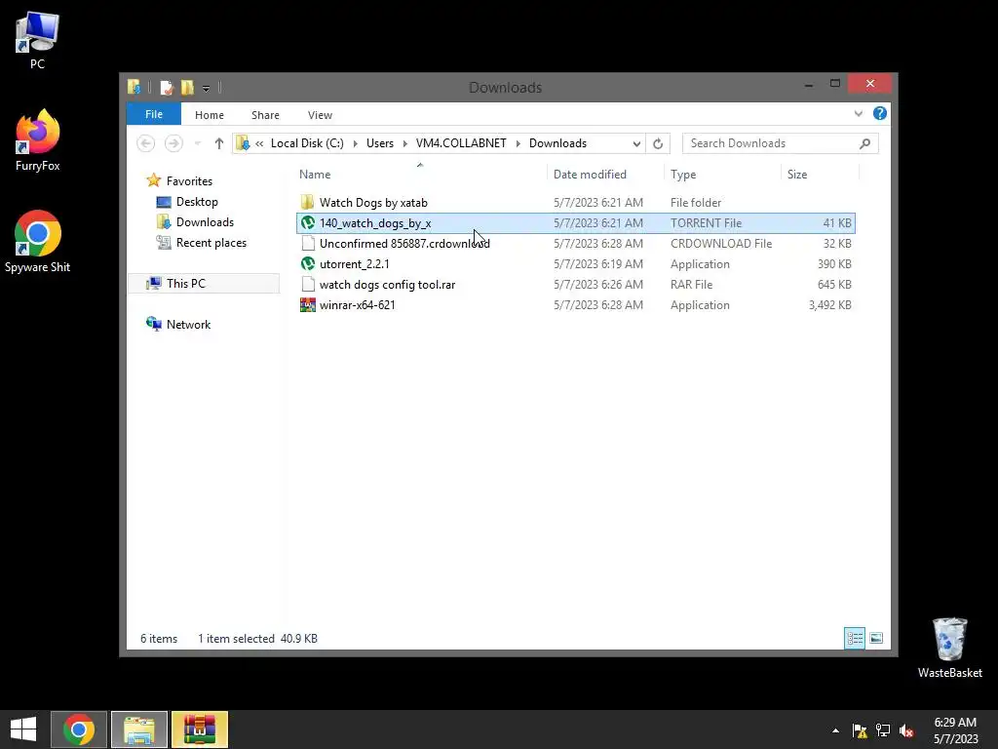Click the network status tray icon

[883, 730]
